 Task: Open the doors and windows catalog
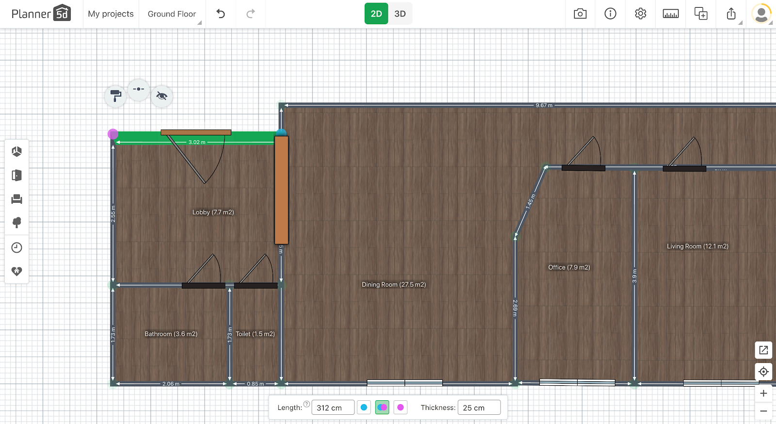point(16,175)
